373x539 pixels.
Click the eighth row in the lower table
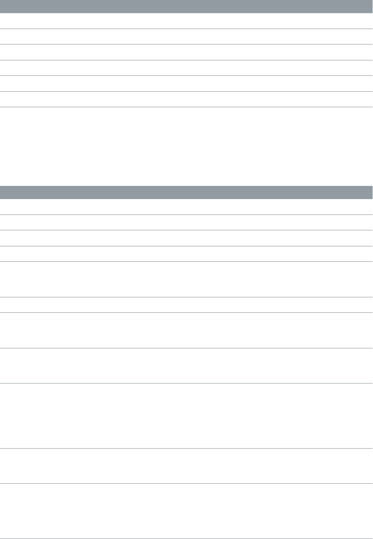(186, 366)
